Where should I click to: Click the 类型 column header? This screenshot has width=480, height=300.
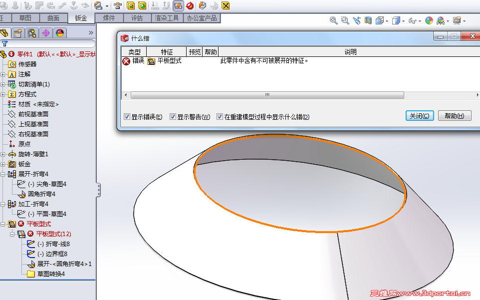(134, 52)
